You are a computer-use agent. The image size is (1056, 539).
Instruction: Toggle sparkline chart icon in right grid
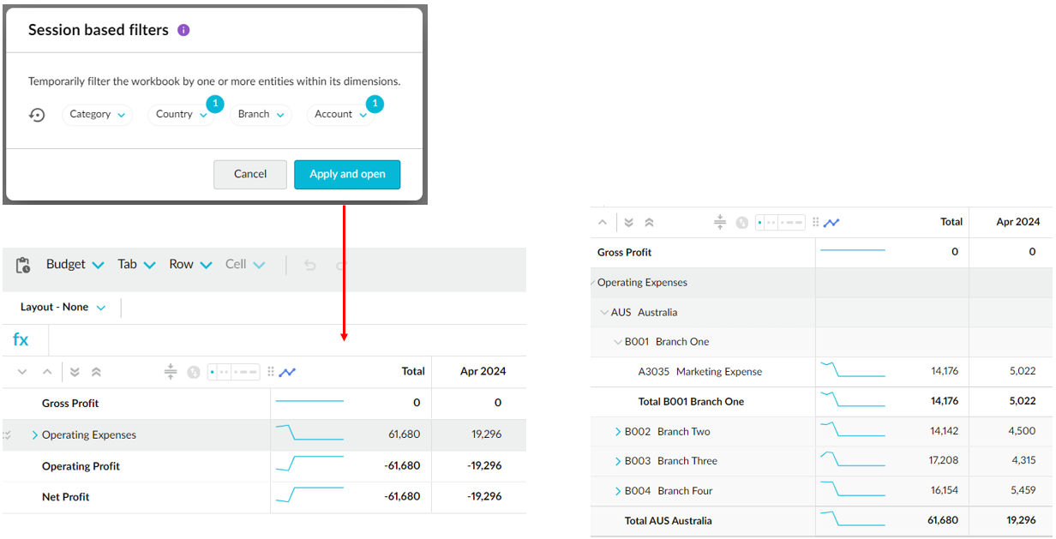tap(831, 222)
